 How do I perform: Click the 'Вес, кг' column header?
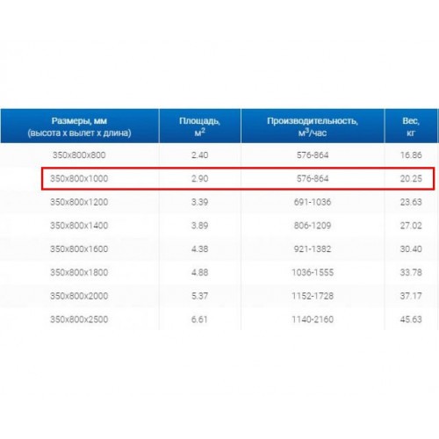411,126
